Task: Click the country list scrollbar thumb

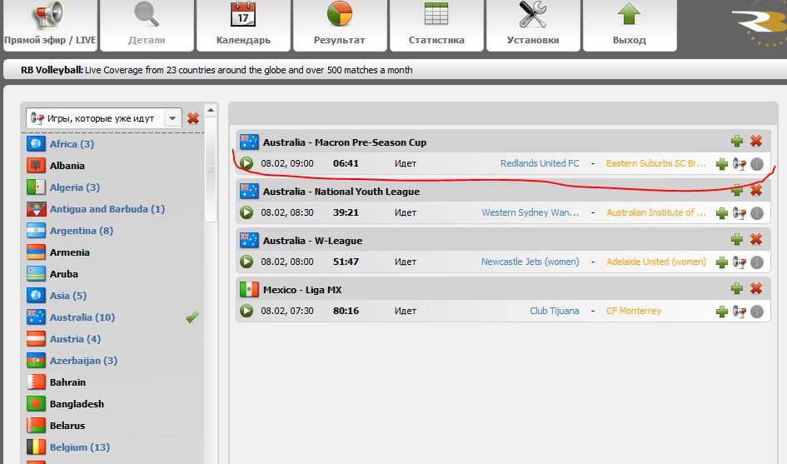Action: [x=211, y=169]
